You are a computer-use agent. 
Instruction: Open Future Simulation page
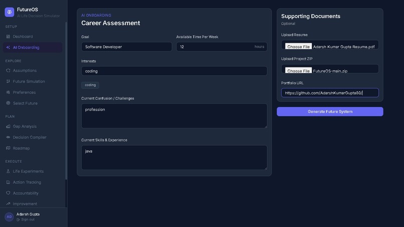[x=33, y=81]
